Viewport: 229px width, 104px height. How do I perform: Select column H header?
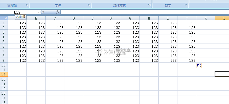pyautogui.click(x=149, y=18)
